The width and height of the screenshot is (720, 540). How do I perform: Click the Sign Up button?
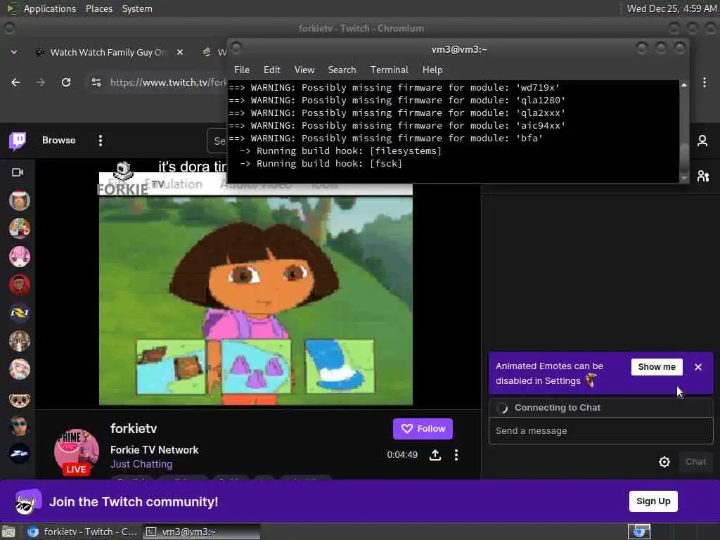(653, 501)
